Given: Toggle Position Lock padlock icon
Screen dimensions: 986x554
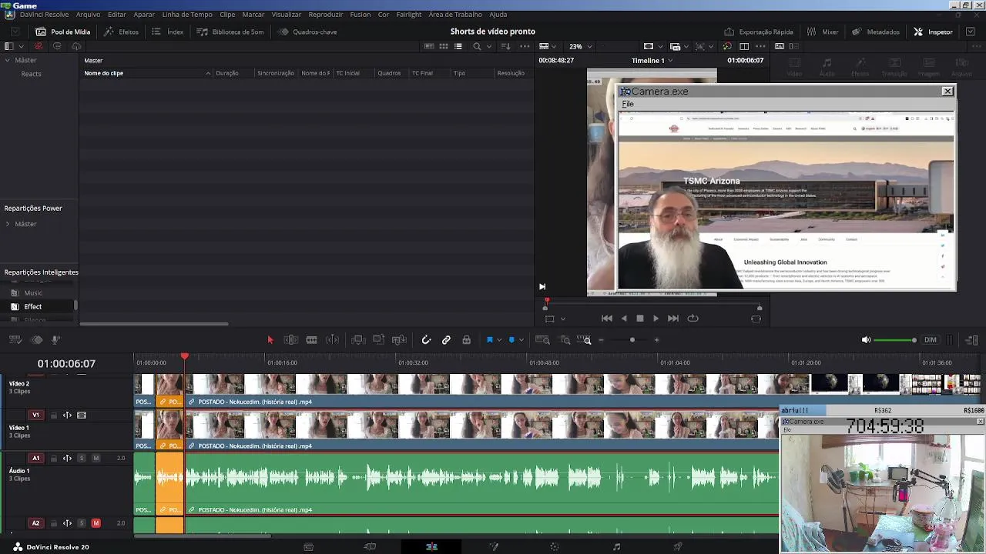Looking at the screenshot, I should pos(466,340).
